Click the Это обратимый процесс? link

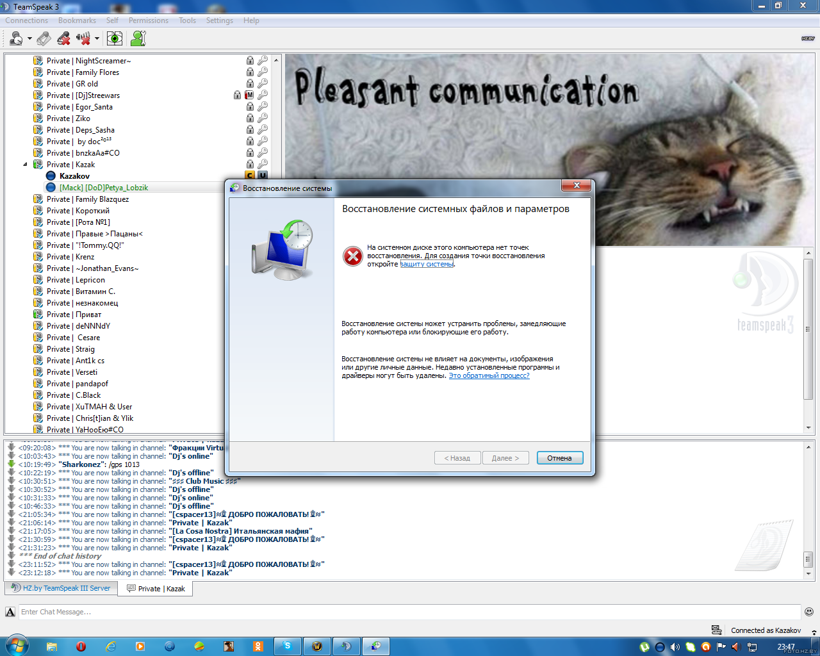(x=489, y=375)
